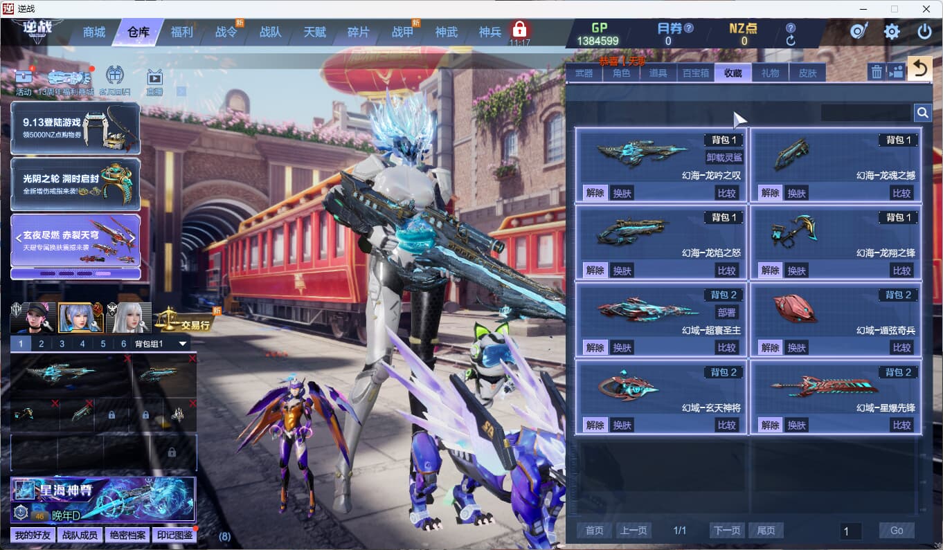
Task: Select the blue-haired character portrait
Action: (80, 318)
